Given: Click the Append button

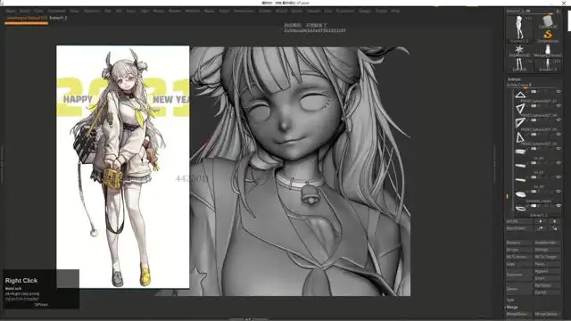Looking at the screenshot, I should tap(547, 271).
